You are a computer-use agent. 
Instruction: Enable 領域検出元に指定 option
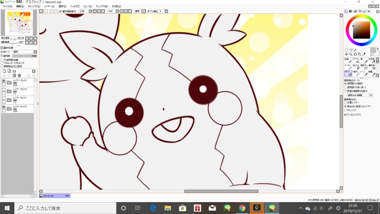pyautogui.click(x=2, y=66)
